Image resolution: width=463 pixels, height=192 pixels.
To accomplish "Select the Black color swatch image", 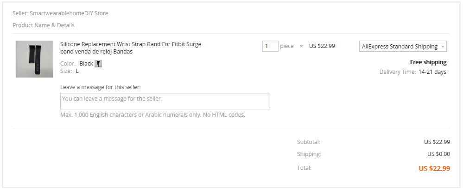I will point(98,64).
